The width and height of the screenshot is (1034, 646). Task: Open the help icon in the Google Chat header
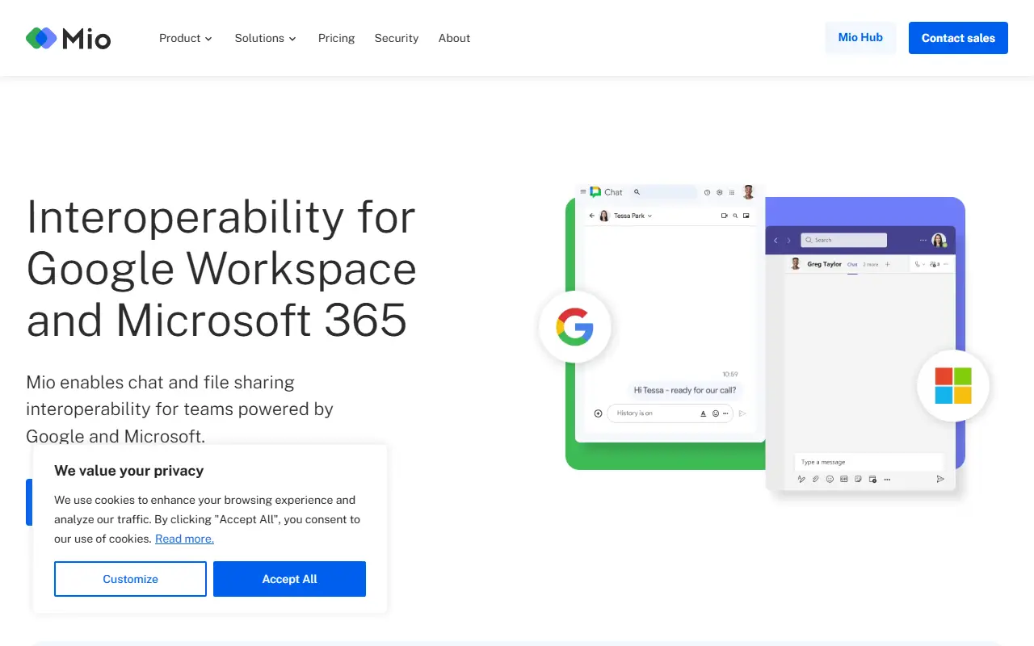click(x=707, y=192)
